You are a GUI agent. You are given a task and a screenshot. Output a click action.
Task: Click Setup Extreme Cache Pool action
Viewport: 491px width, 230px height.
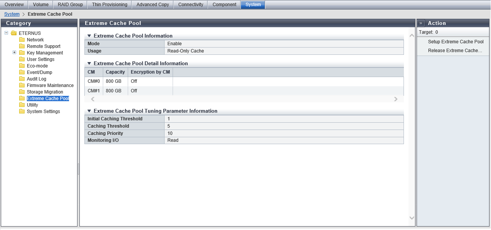456,42
